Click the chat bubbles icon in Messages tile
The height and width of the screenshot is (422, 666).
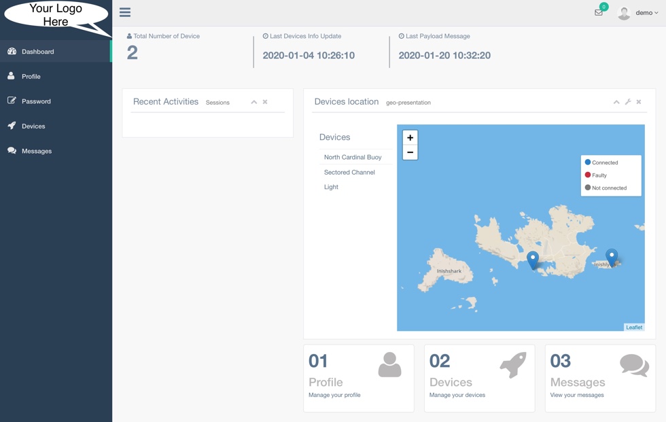point(634,365)
